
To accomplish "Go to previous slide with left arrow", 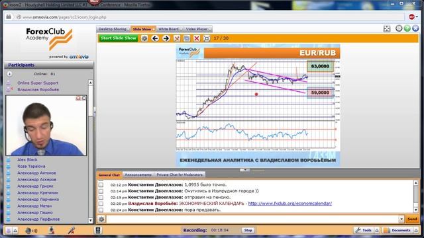I will click(x=155, y=38).
